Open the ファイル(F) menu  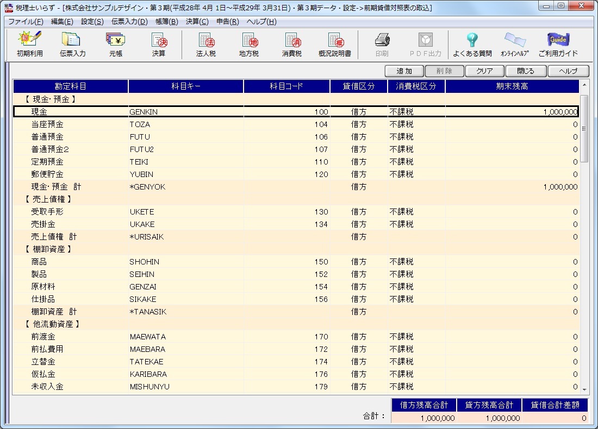pos(26,22)
